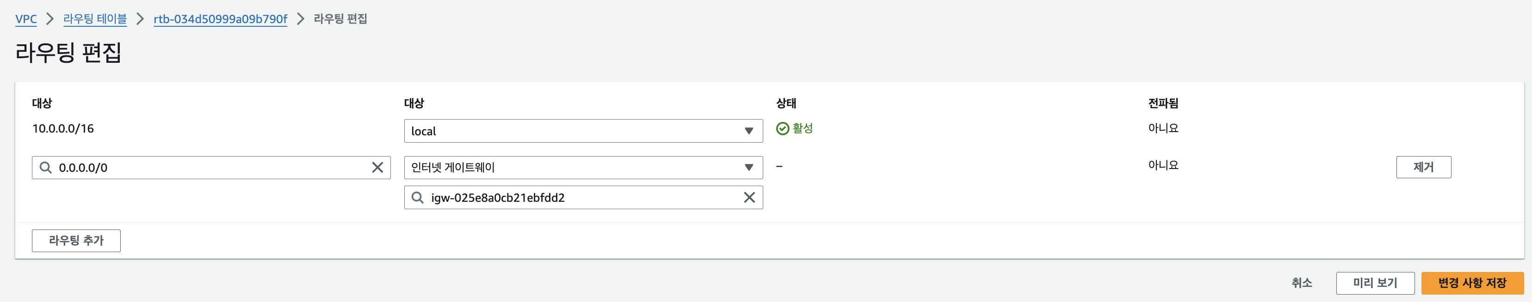
Task: Focus the 0.0.0.0/0 destination input
Action: [x=211, y=167]
